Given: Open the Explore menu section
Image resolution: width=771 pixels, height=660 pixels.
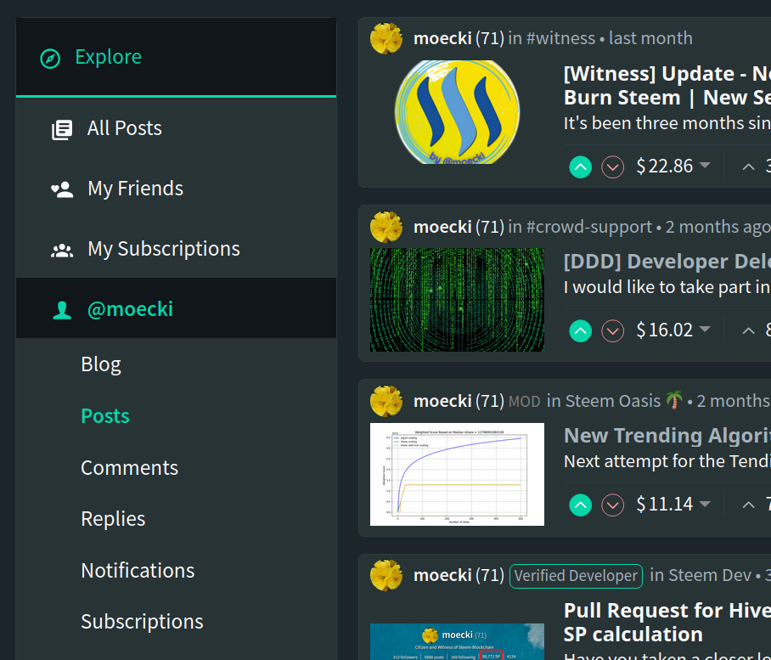Looking at the screenshot, I should click(x=176, y=57).
